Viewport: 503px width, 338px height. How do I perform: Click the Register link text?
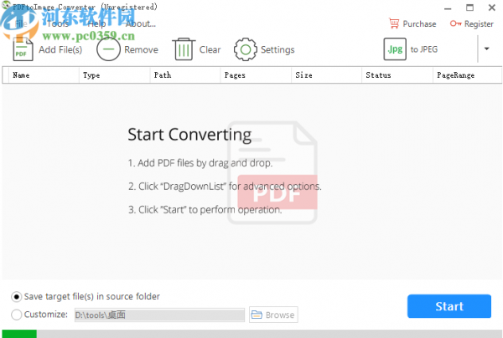(479, 24)
